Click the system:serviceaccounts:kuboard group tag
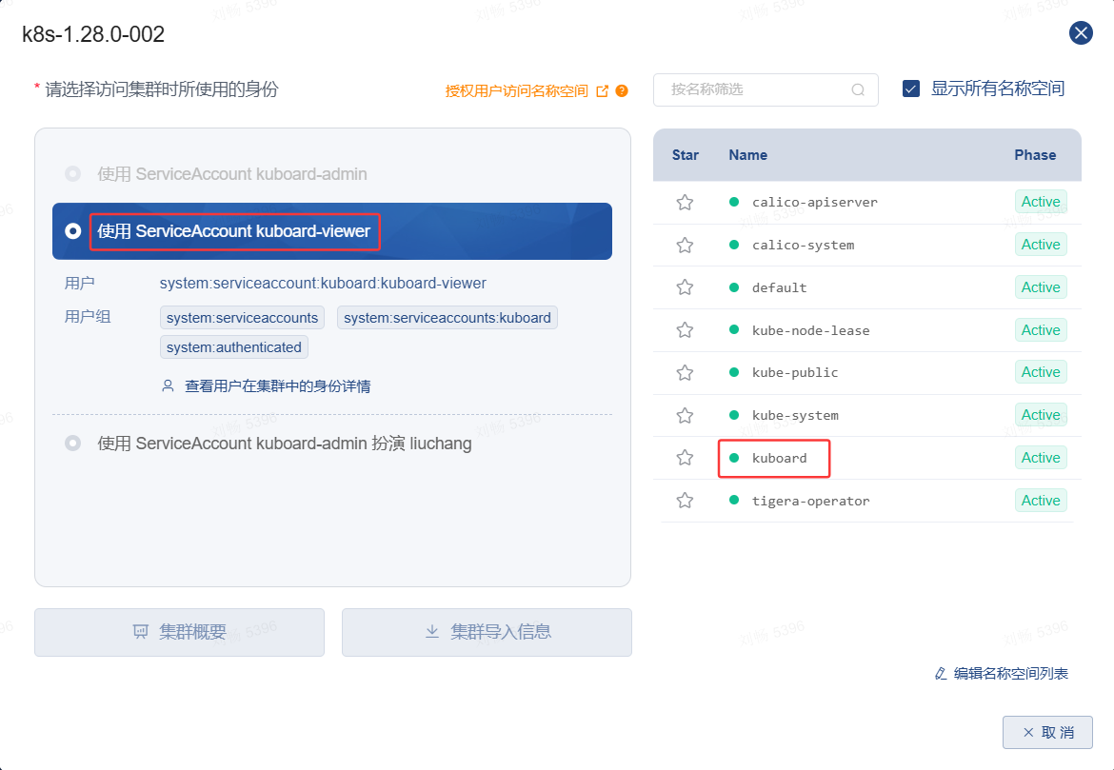Screen dimensions: 1114x770 click(x=447, y=318)
